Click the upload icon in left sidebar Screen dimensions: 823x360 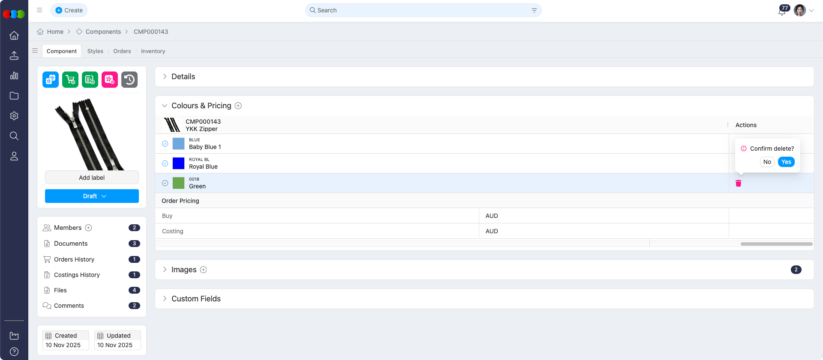pyautogui.click(x=14, y=56)
